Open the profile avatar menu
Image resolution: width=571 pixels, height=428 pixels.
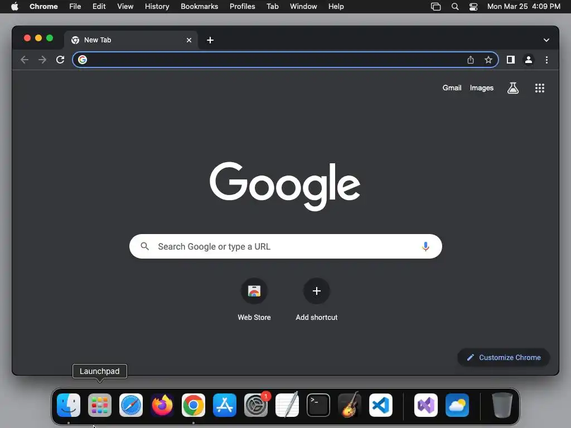tap(529, 60)
